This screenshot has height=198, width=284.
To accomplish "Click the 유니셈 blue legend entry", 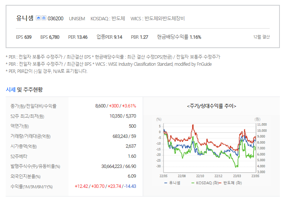I will click(x=172, y=183).
